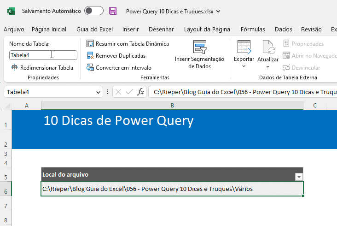Click Converter em Intervalo label

(123, 68)
